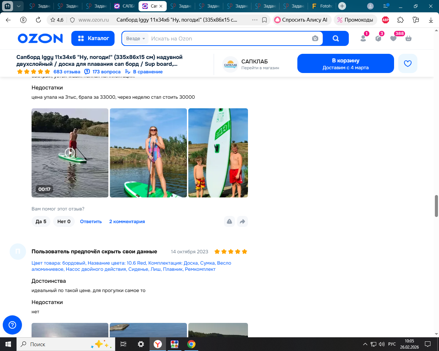Open the taskbar clock showing 10:05
The image size is (439, 351).
point(409,344)
